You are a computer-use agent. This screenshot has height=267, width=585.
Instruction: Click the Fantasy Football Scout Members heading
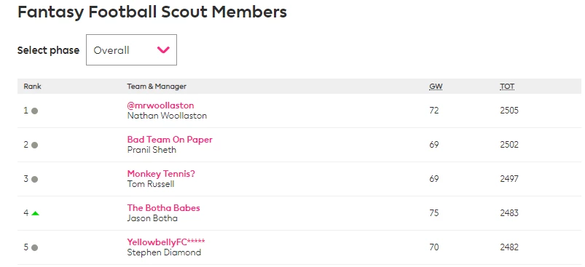[x=152, y=12]
